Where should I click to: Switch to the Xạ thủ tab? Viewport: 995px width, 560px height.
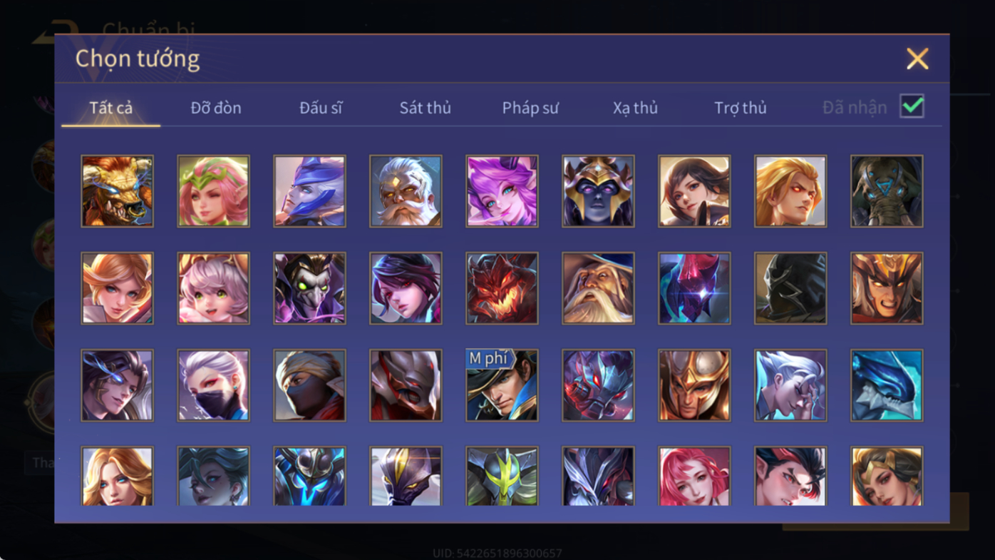635,108
